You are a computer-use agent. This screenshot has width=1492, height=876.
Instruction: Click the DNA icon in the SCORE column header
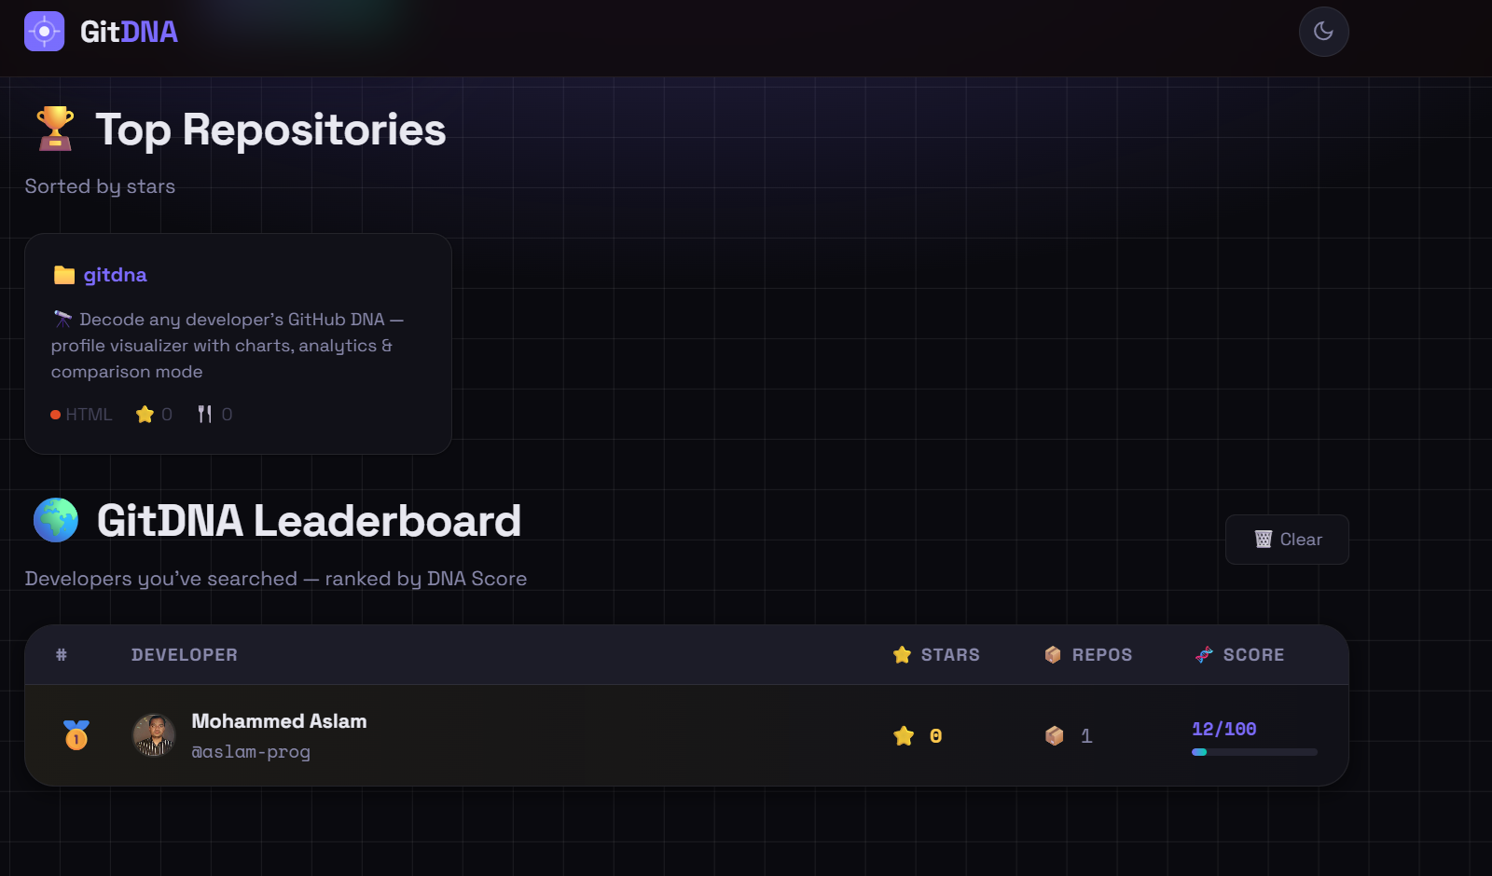(x=1204, y=654)
